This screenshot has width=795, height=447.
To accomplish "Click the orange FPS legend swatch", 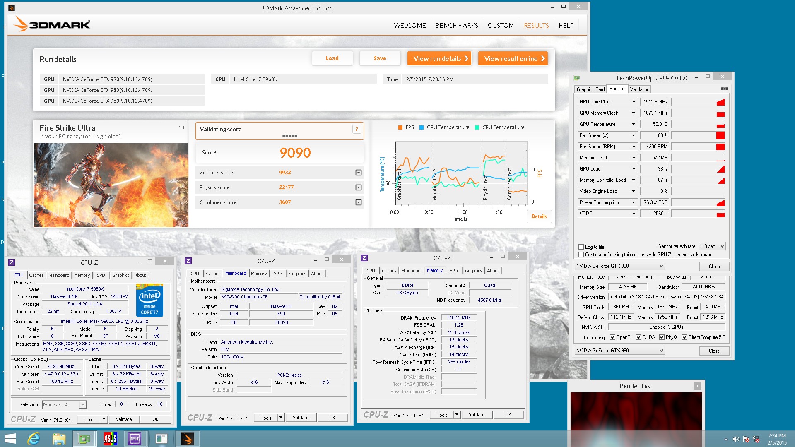I will [400, 127].
